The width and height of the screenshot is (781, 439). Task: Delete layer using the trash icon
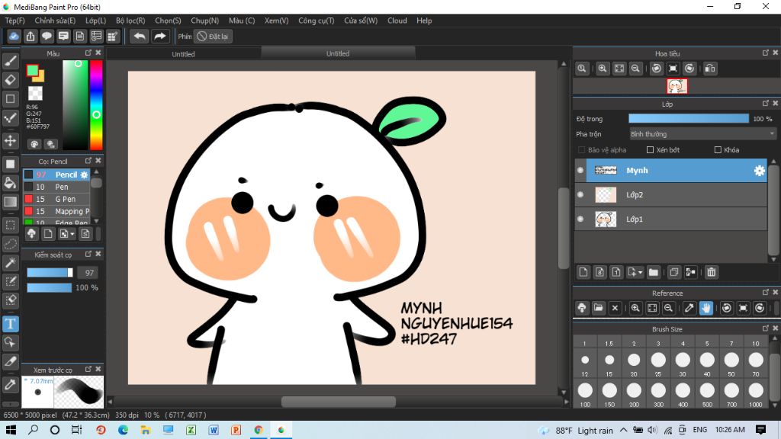click(711, 272)
